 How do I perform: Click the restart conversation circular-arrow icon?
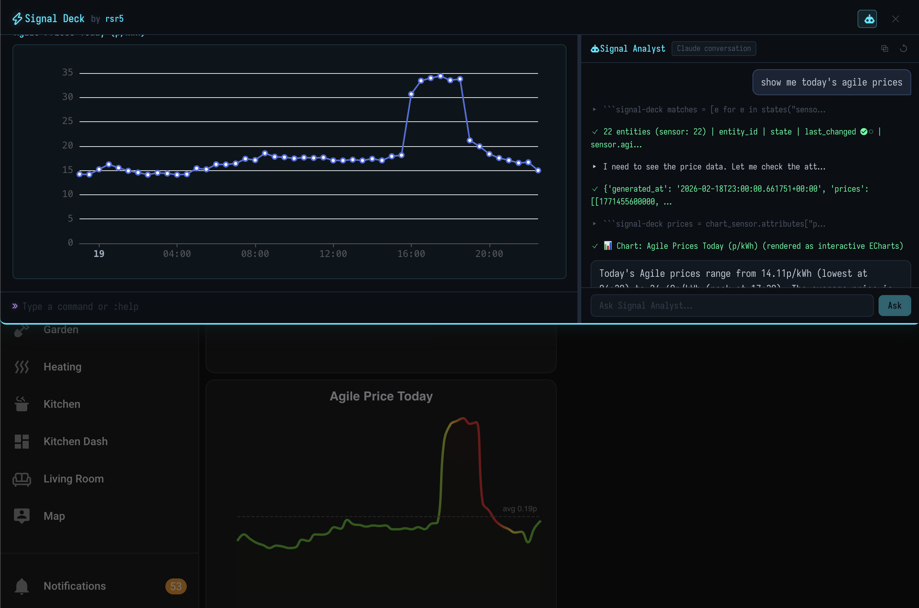click(903, 48)
